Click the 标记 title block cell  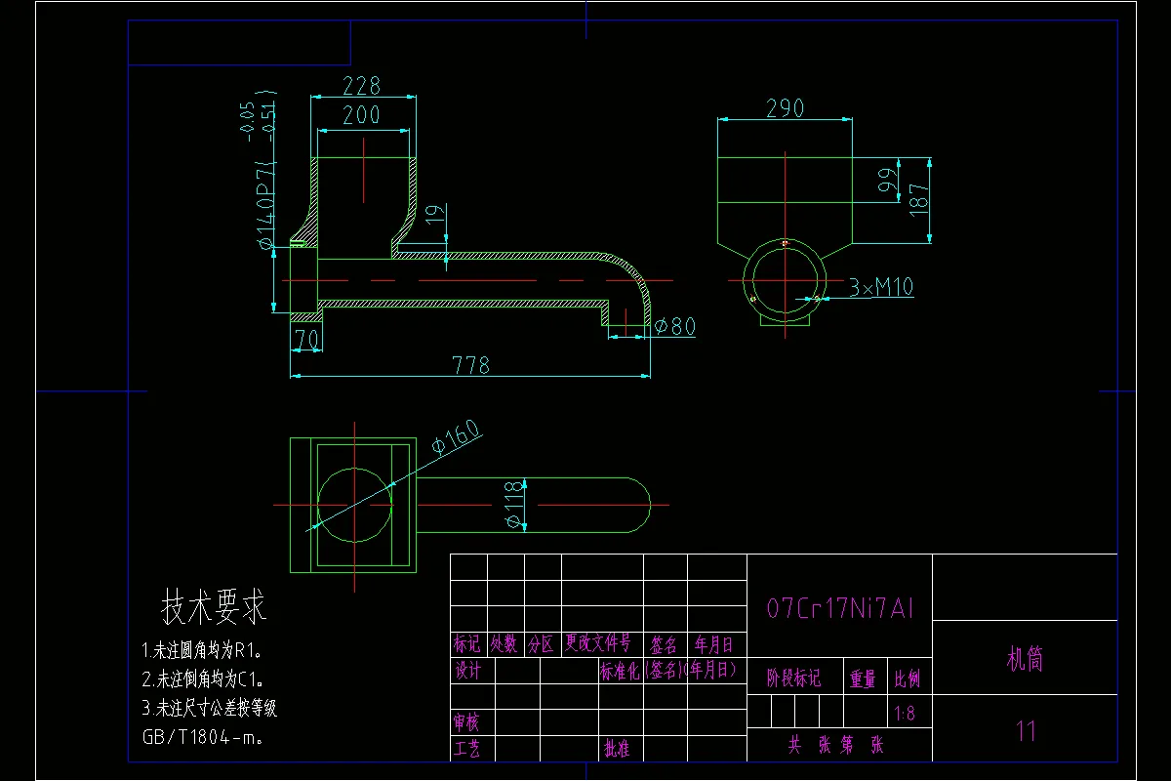click(x=467, y=644)
